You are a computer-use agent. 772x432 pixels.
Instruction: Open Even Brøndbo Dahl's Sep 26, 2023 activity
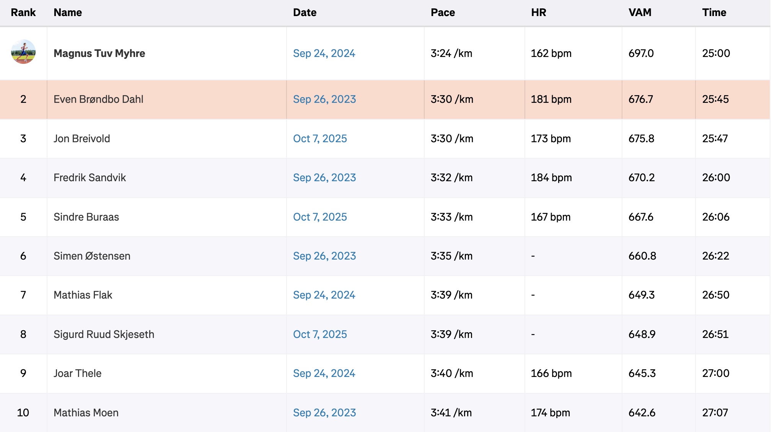pyautogui.click(x=324, y=99)
